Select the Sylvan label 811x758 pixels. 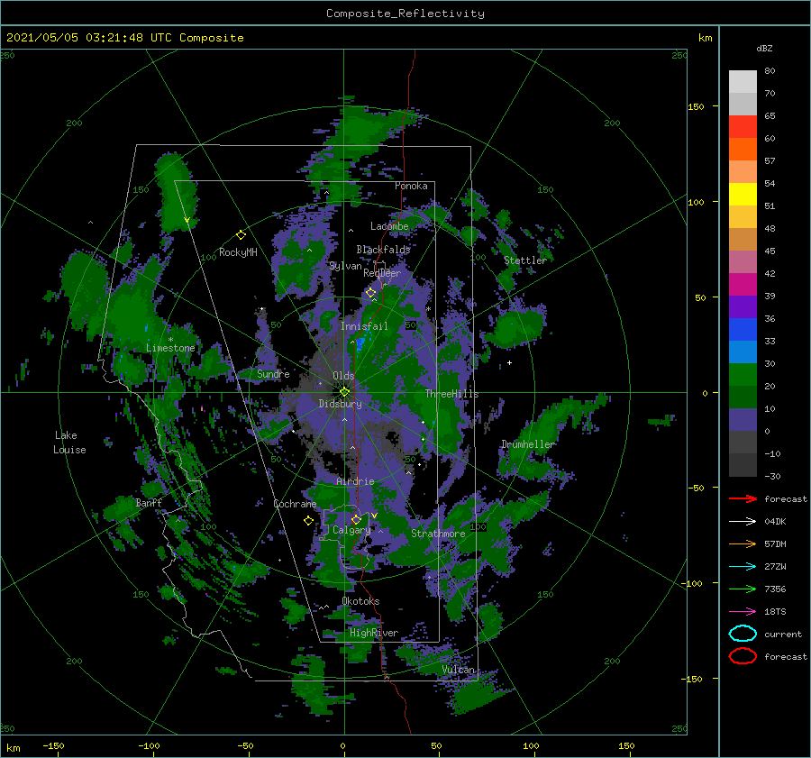345,266
